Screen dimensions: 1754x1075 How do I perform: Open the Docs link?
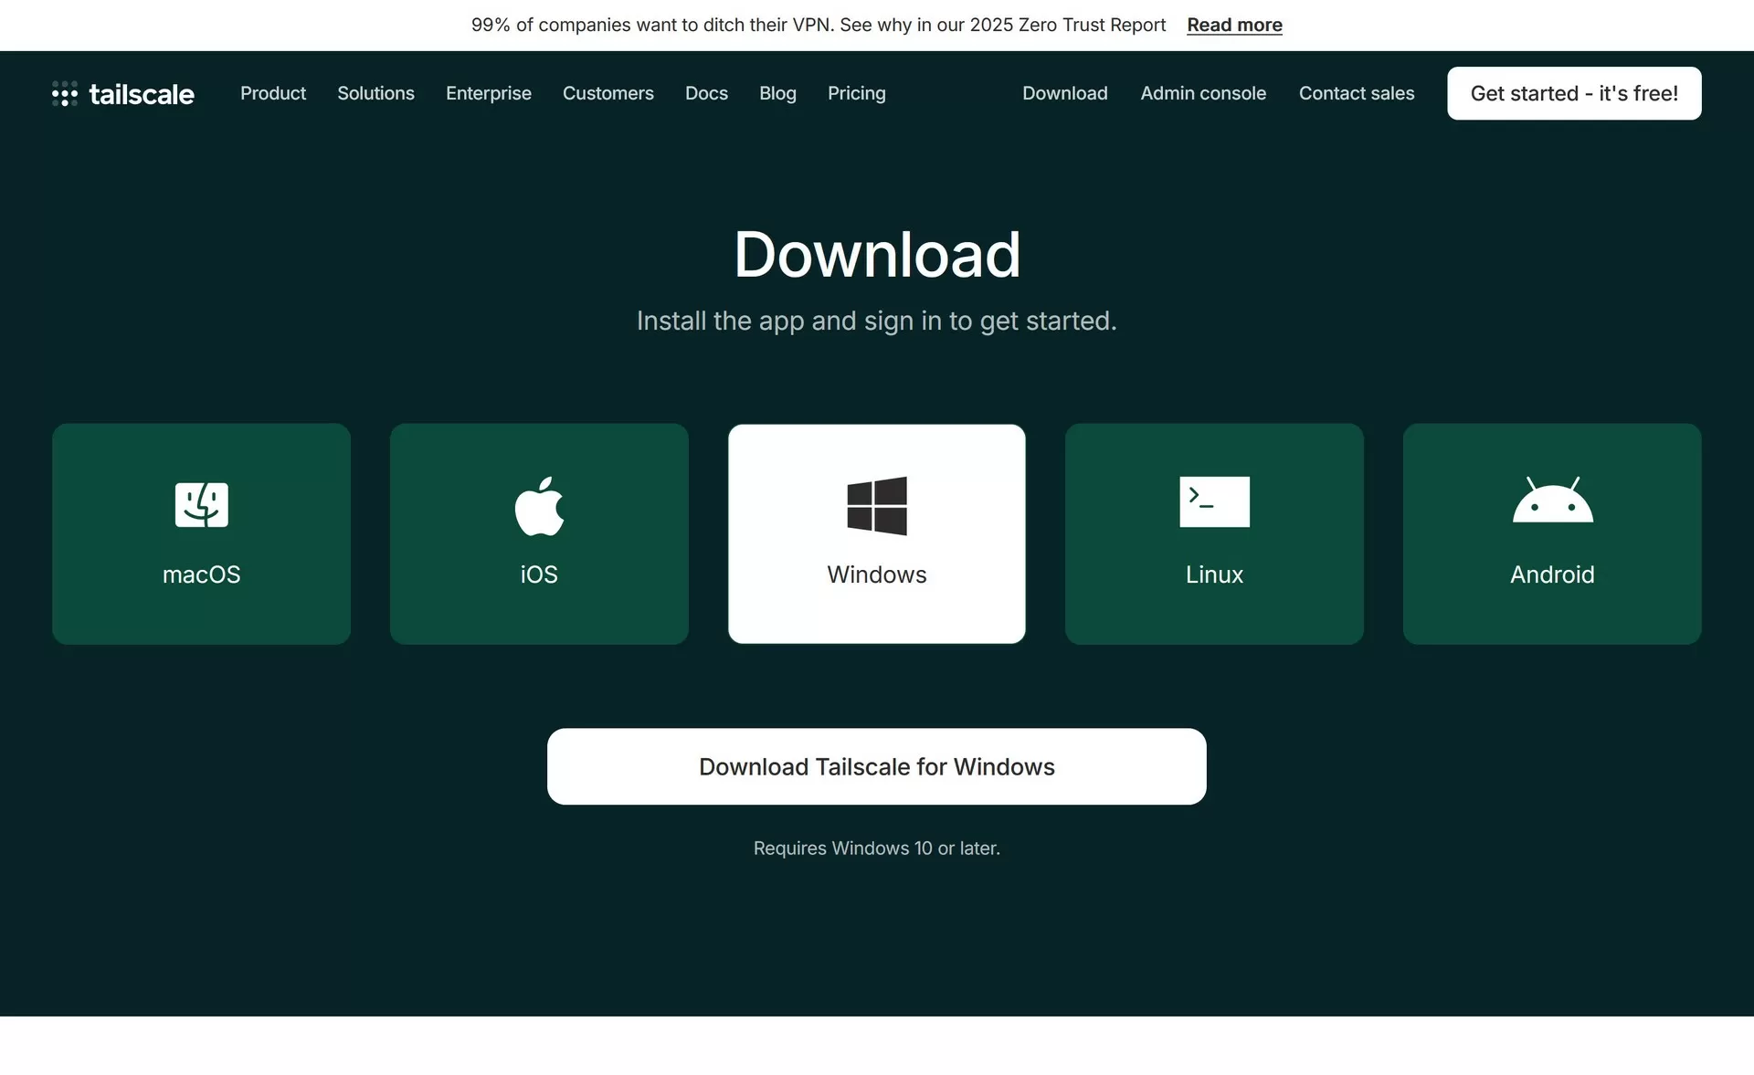[706, 93]
